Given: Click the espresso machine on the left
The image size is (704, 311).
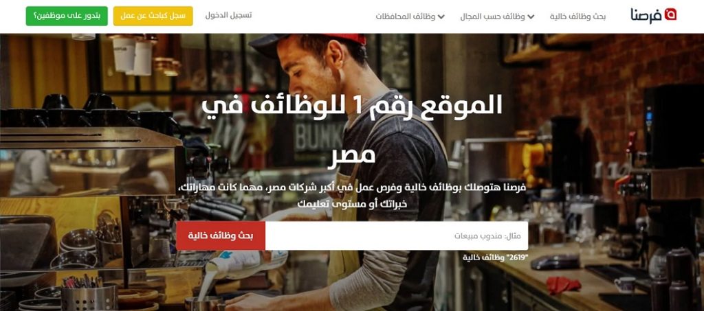Looking at the screenshot, I should point(90,161).
